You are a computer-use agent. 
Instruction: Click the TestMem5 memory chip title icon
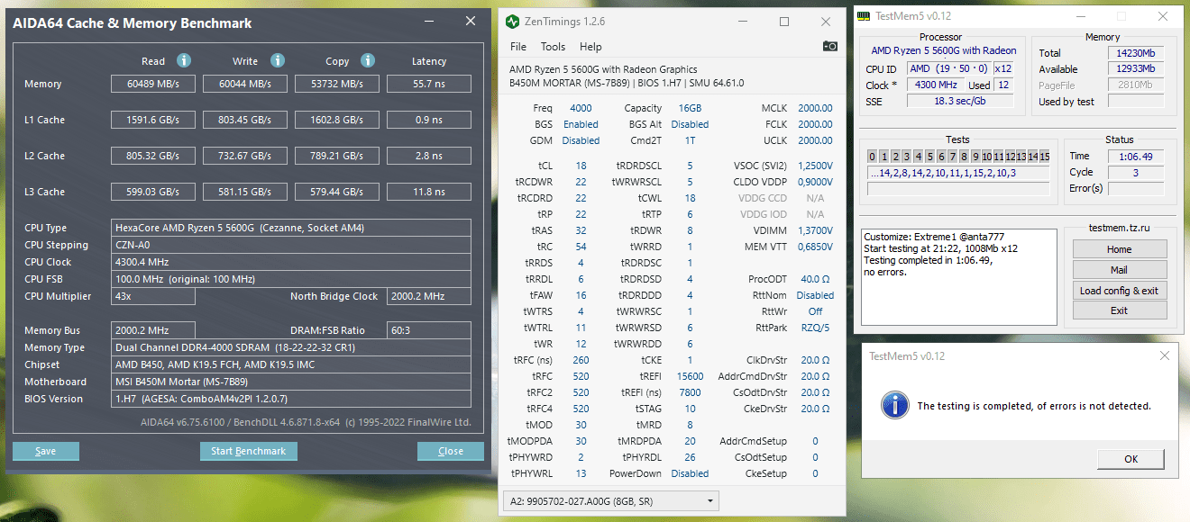(864, 16)
